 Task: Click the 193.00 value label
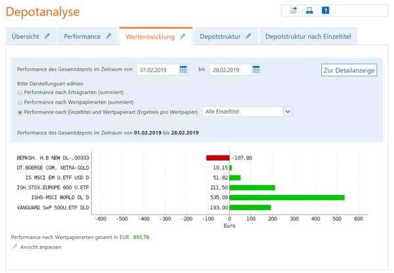219,207
